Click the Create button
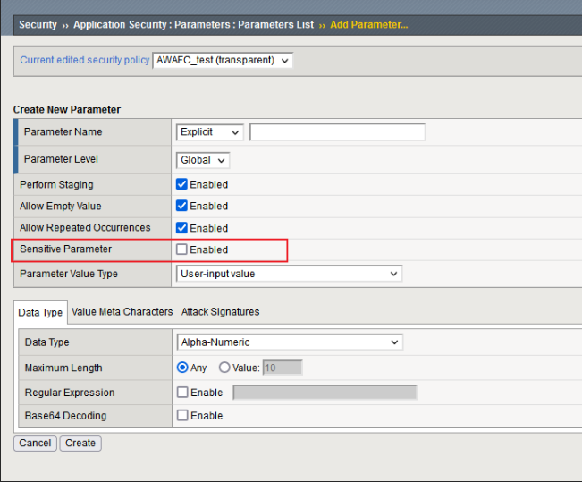The image size is (582, 482). pos(80,443)
